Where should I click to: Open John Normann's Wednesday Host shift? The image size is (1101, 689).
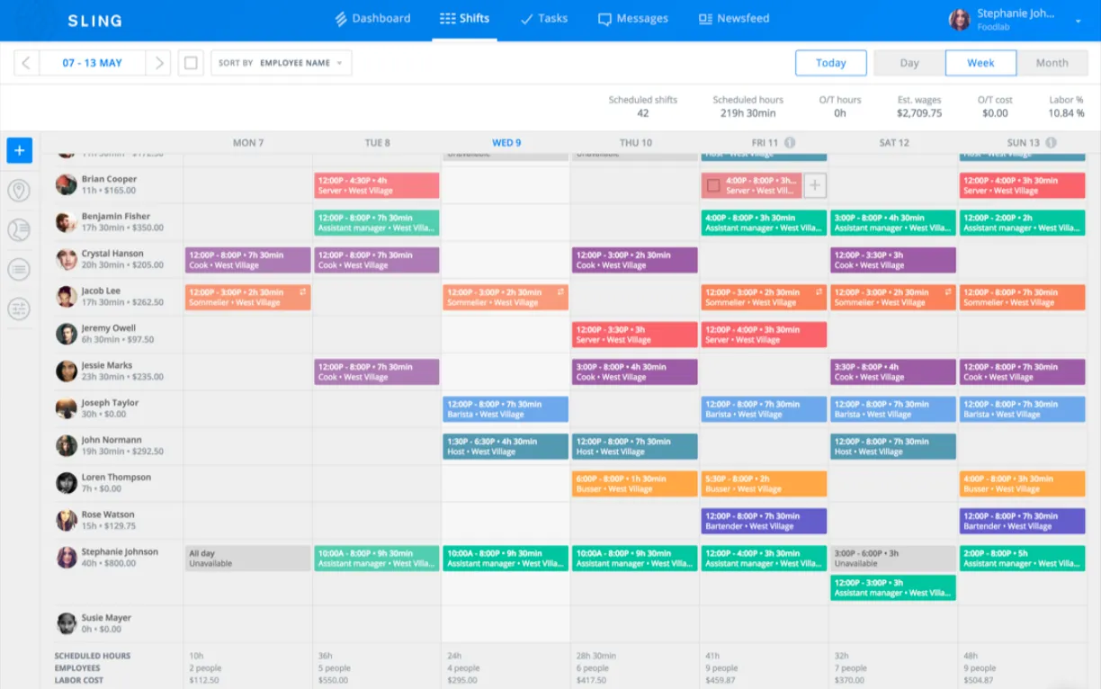click(x=506, y=446)
